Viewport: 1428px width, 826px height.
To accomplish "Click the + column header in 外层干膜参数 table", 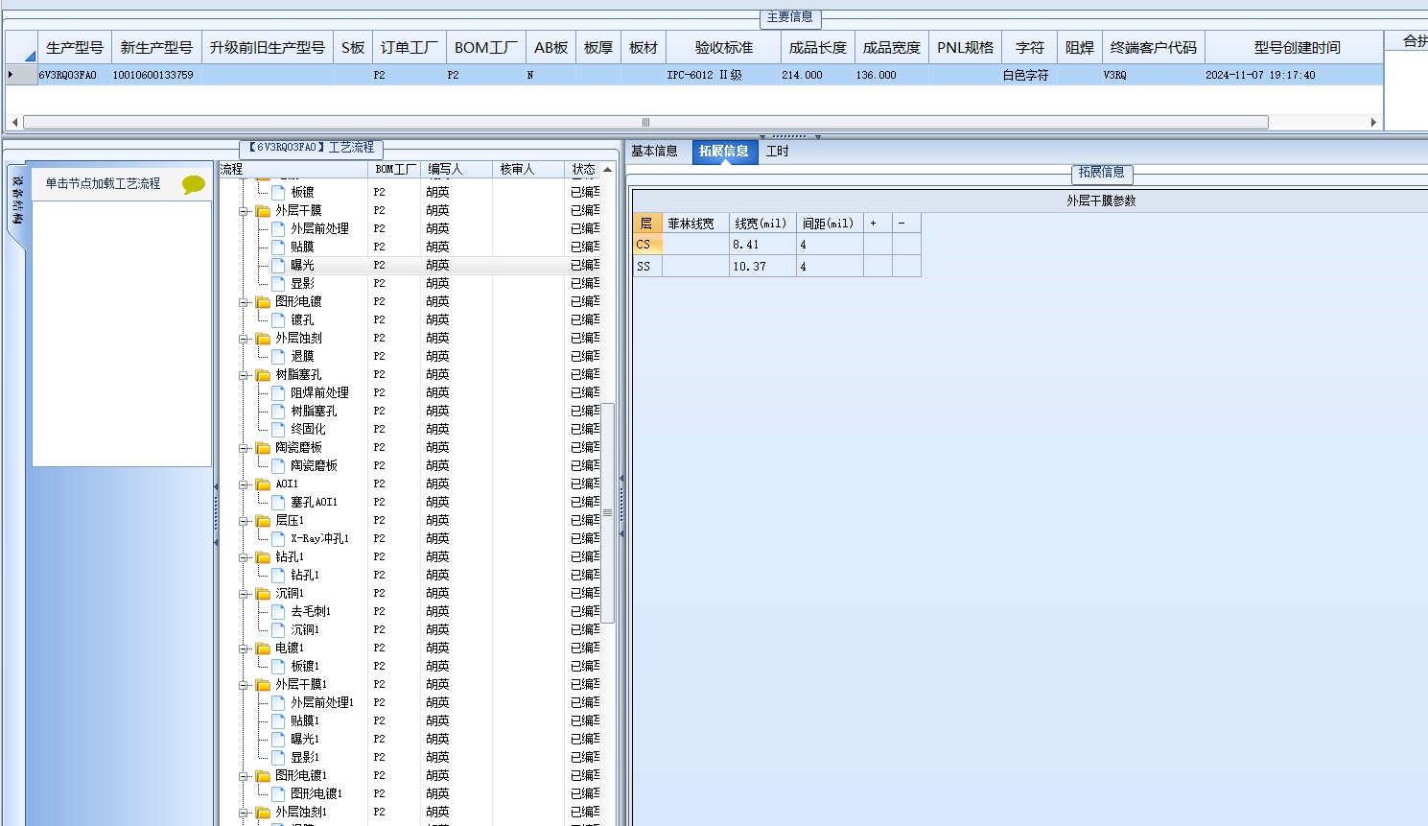I will pyautogui.click(x=878, y=223).
